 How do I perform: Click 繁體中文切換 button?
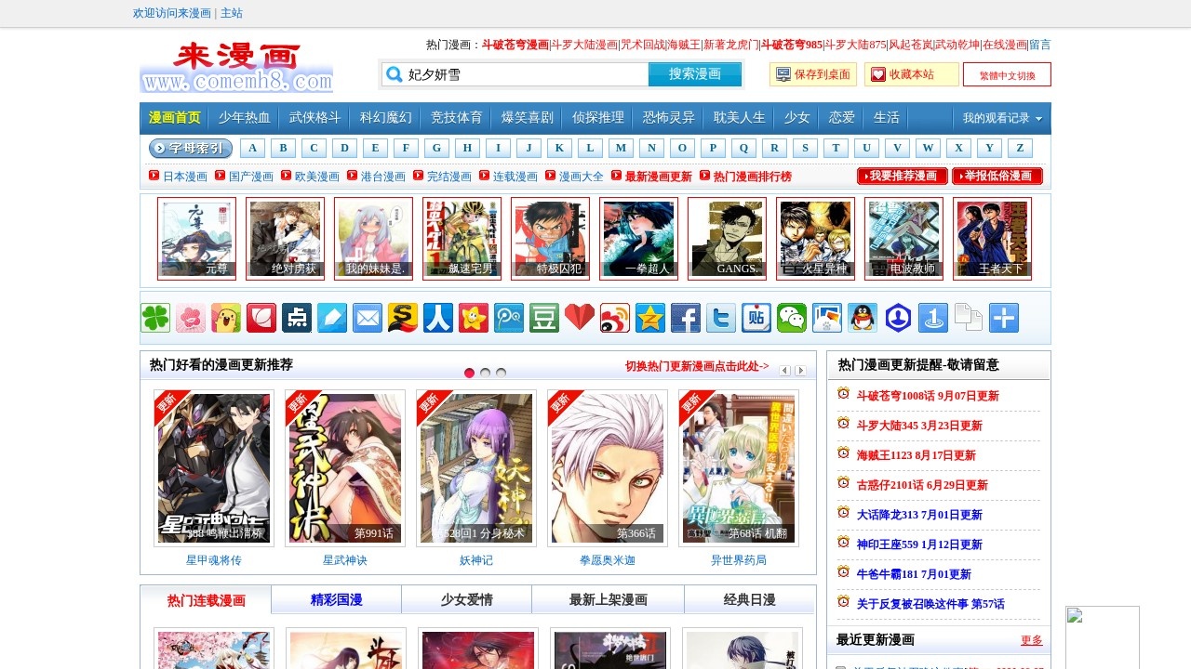point(1007,74)
